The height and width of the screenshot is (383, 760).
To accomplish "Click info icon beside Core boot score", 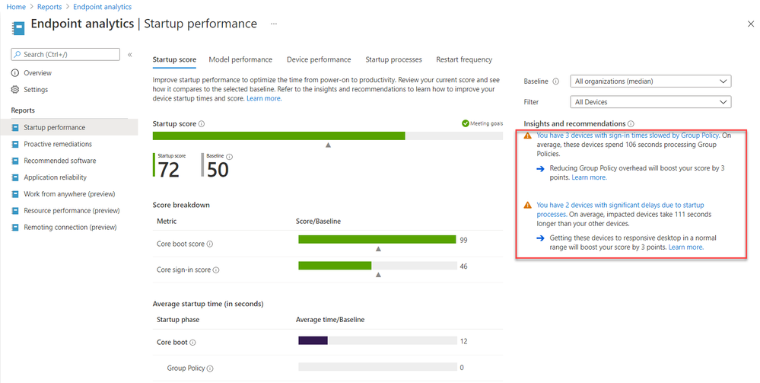I will (210, 244).
